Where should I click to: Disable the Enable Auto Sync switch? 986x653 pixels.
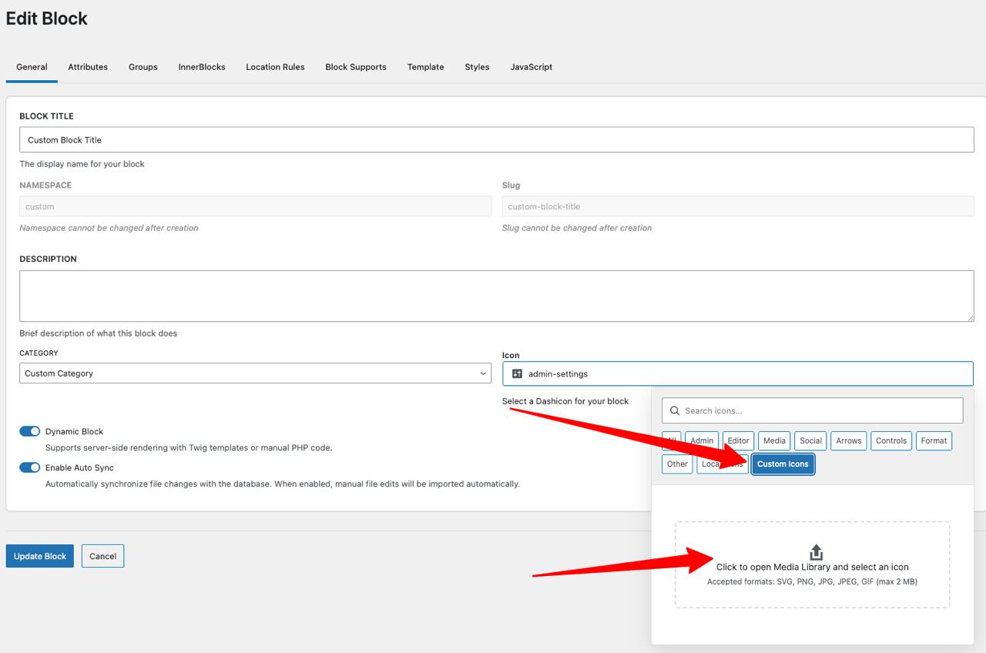29,467
